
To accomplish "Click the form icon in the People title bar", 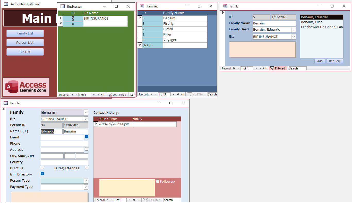I will [5, 103].
